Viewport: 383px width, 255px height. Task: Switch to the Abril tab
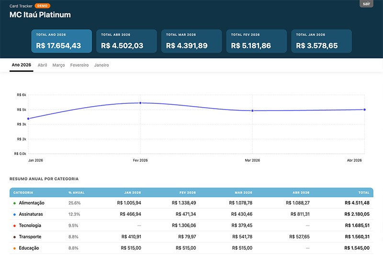click(42, 65)
